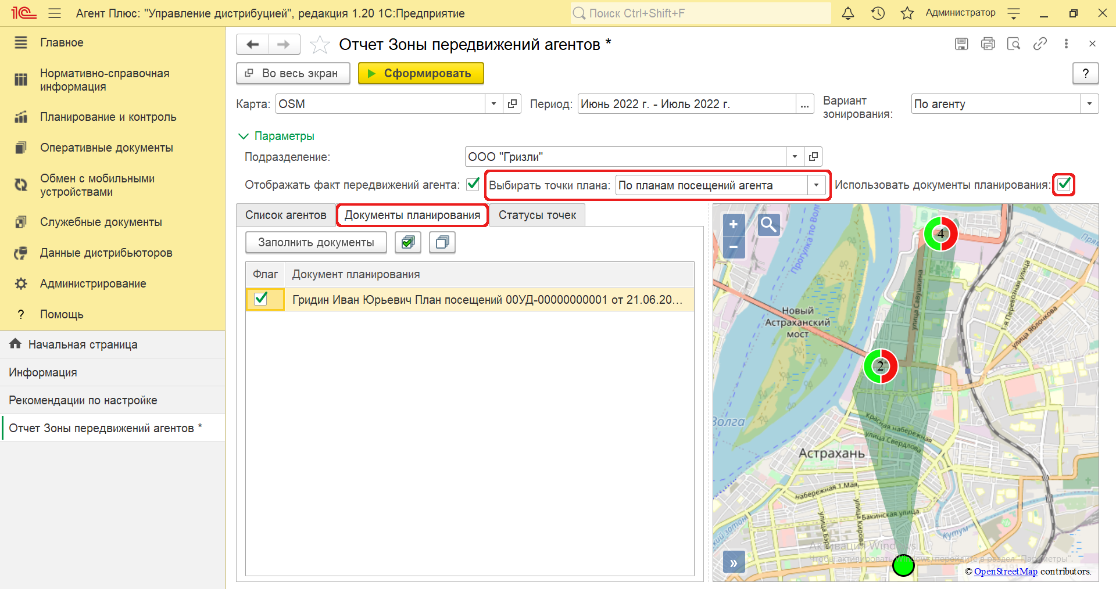The width and height of the screenshot is (1116, 589).
Task: Print the report with printer icon
Action: click(x=988, y=44)
